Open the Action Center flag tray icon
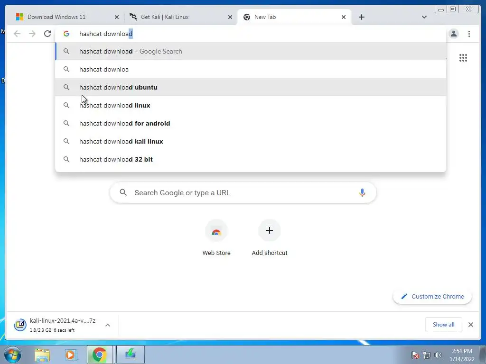 [415, 355]
